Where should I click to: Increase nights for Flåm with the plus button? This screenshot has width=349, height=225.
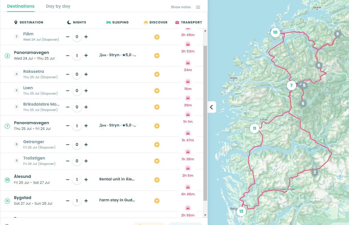[x=86, y=37]
